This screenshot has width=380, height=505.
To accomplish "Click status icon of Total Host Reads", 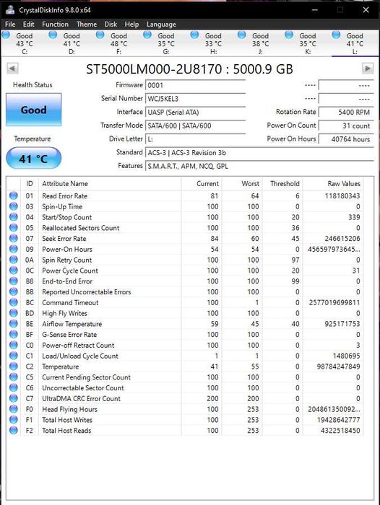I will pos(14,430).
